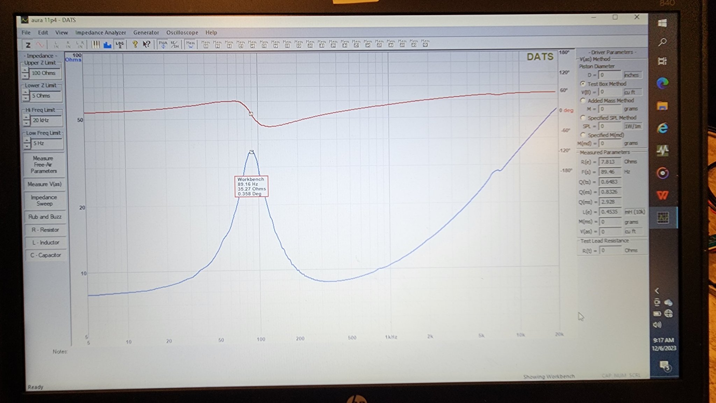Select the Mem 10 memory slot icon
This screenshot has height=403, width=716.
(310, 44)
